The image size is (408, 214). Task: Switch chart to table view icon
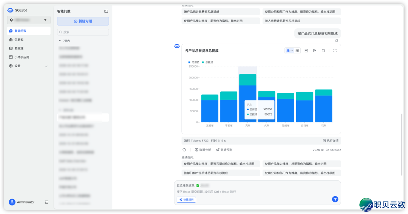pyautogui.click(x=297, y=51)
